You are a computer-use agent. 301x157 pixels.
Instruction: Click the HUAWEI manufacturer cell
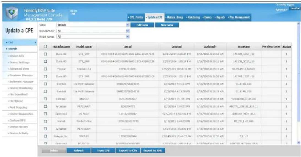[61, 99]
